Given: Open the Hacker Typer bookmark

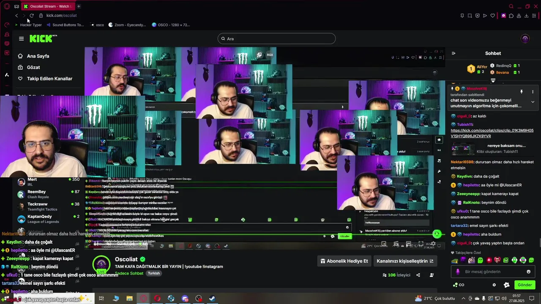Looking at the screenshot, I should [x=28, y=25].
